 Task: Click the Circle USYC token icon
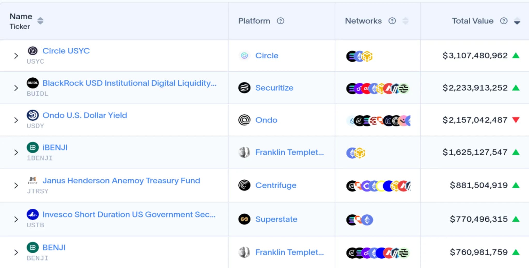[x=33, y=51]
